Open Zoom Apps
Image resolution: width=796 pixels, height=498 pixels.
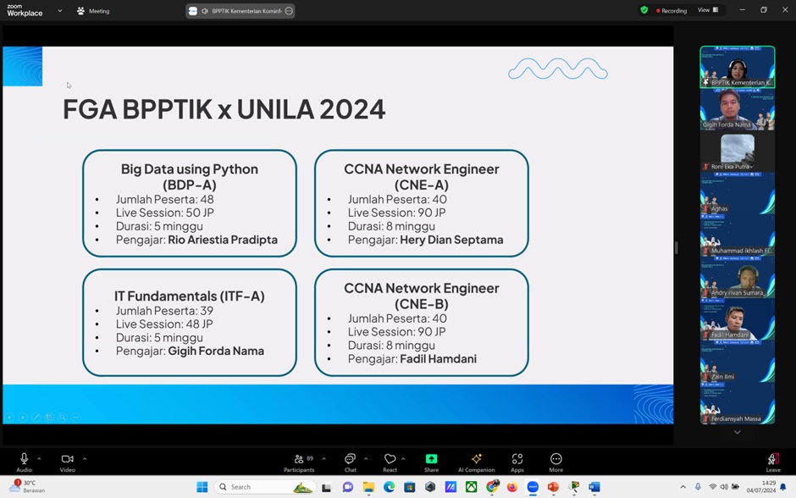click(x=517, y=462)
